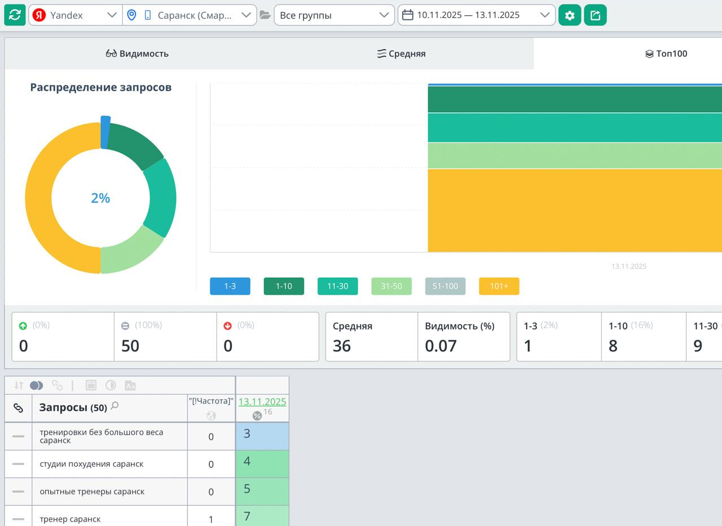Toggle the double-circle switch in table toolbar
This screenshot has width=722, height=526.
tap(37, 385)
